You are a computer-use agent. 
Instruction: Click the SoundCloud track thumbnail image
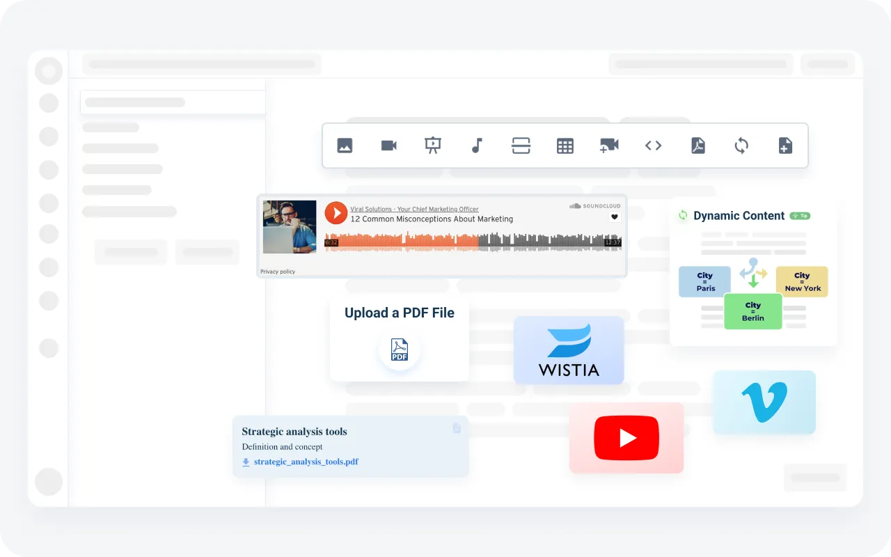(x=290, y=227)
